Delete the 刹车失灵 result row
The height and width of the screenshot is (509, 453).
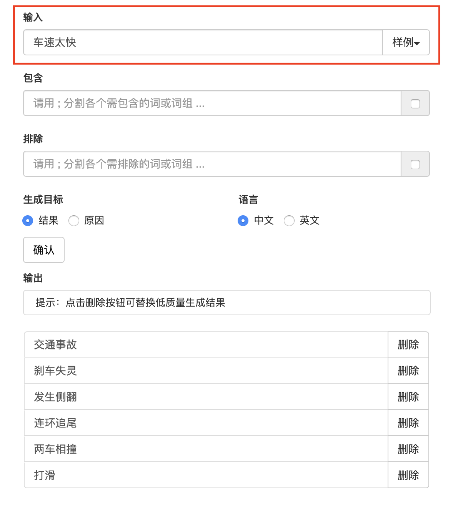(x=408, y=371)
